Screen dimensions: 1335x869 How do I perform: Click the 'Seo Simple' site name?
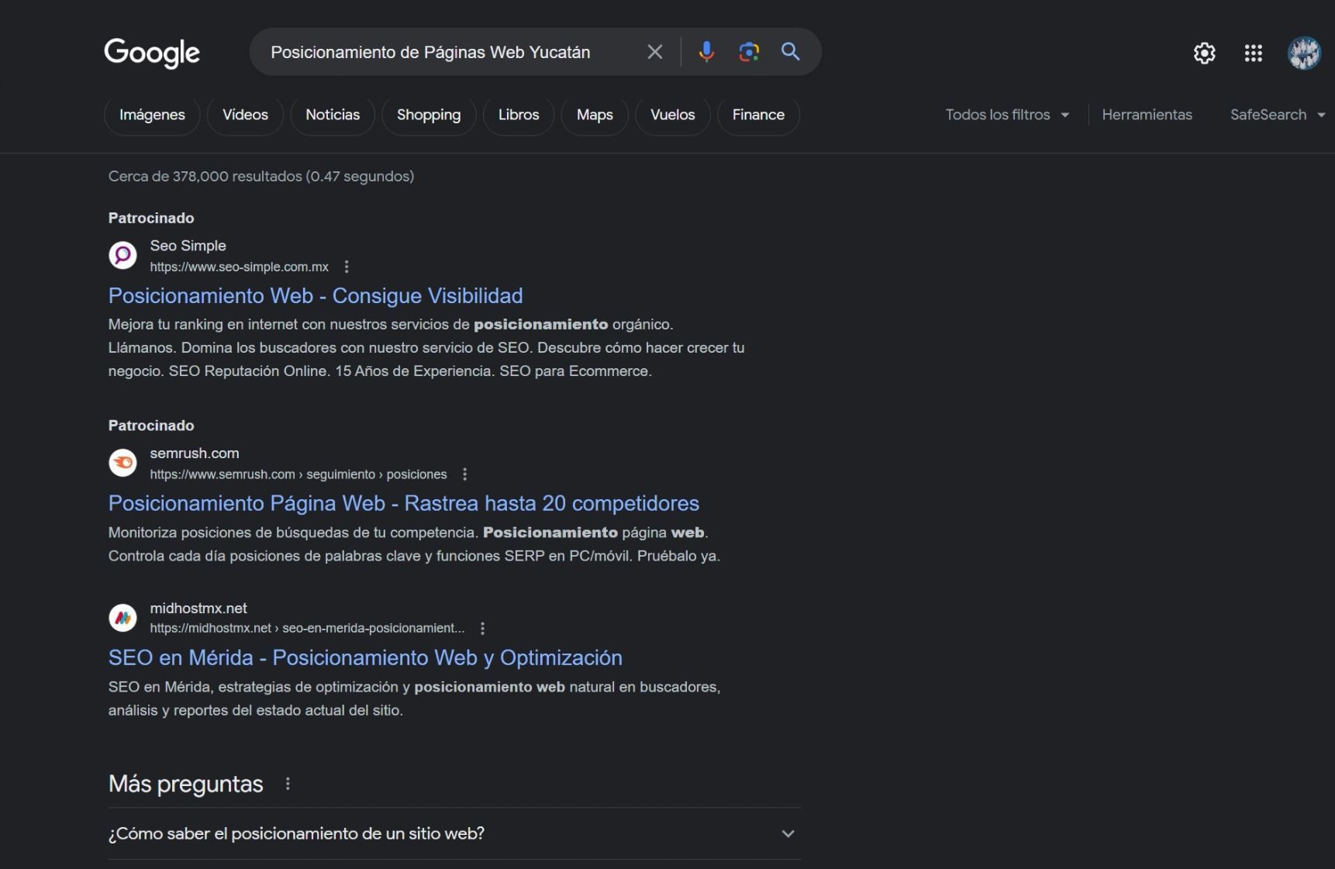188,246
